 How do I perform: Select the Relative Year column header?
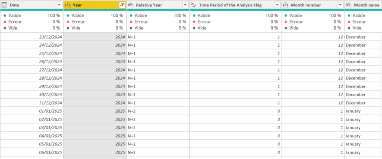(x=158, y=5)
